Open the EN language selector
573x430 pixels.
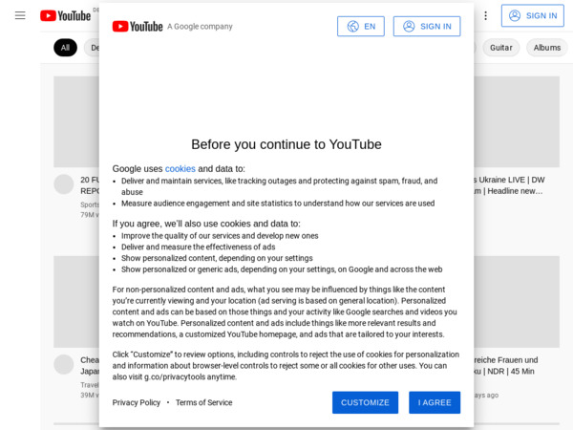point(361,27)
